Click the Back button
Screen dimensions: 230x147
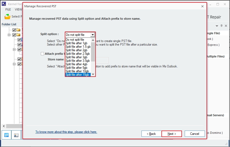pyautogui.click(x=151, y=134)
